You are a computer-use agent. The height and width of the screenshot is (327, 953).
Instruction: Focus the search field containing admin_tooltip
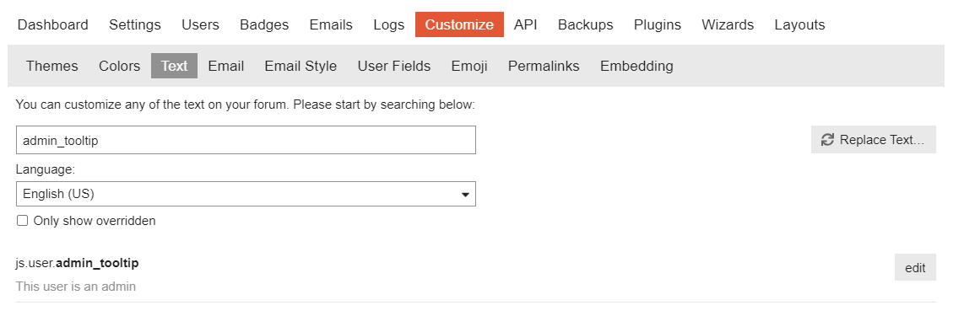(x=246, y=140)
